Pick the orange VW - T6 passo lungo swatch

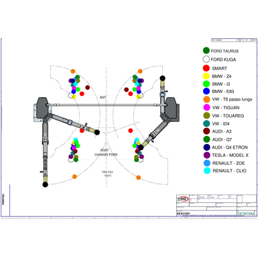point(207,99)
